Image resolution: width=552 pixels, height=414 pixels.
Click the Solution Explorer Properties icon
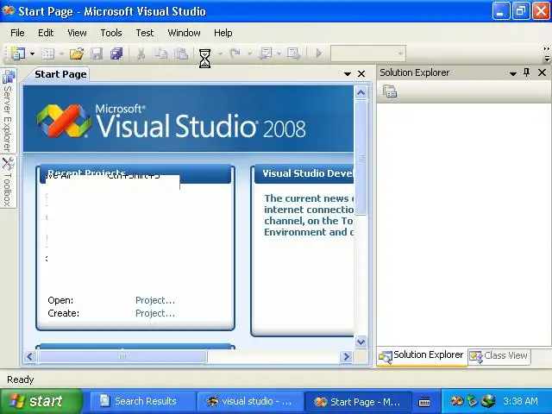click(389, 91)
